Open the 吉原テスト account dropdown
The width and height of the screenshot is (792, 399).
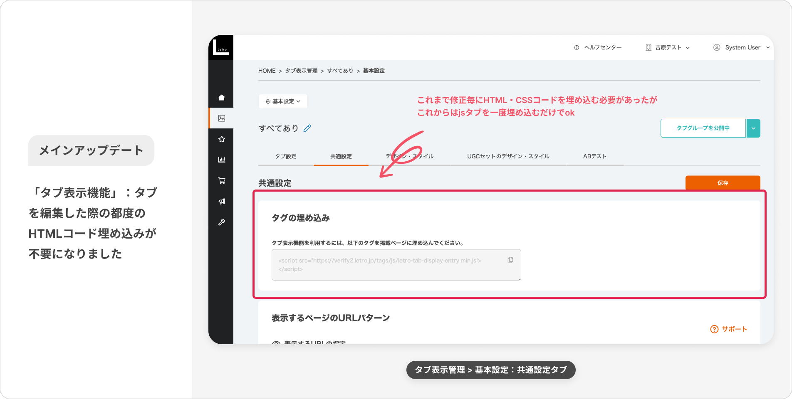(668, 47)
